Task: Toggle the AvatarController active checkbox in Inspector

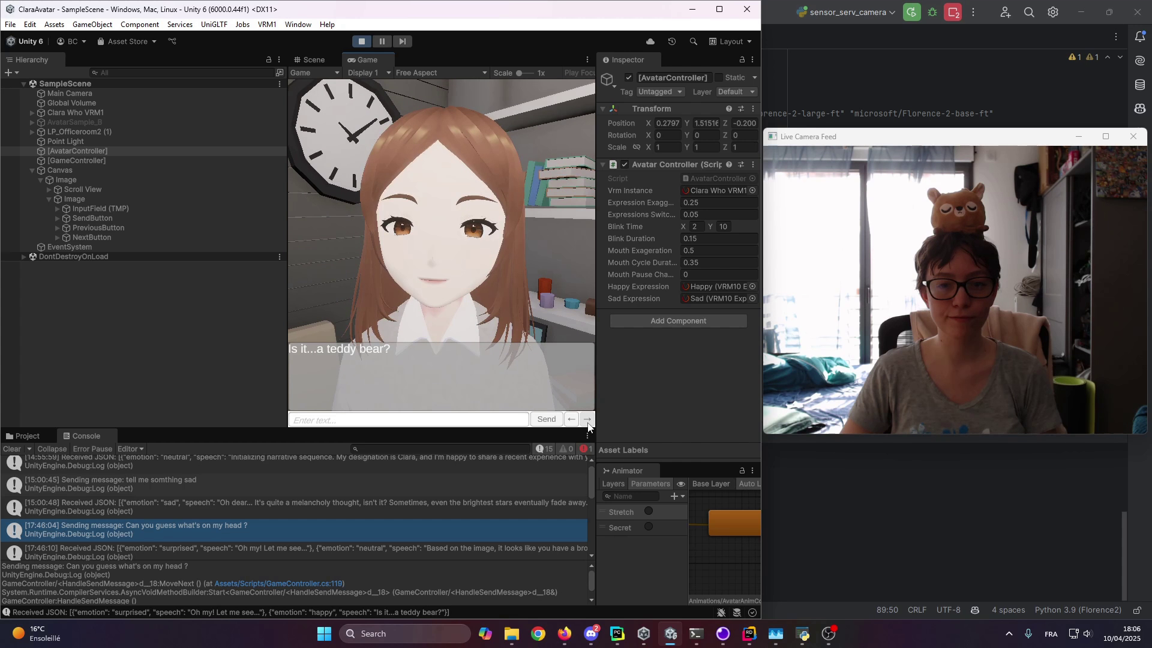Action: (x=628, y=77)
